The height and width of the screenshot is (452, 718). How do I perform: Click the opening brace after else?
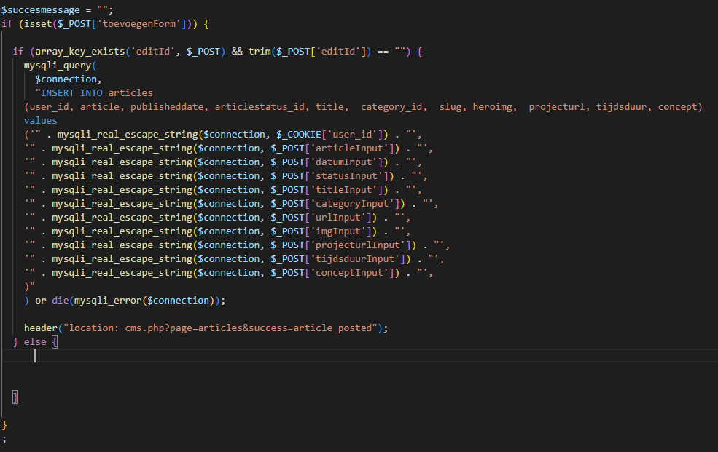click(55, 341)
